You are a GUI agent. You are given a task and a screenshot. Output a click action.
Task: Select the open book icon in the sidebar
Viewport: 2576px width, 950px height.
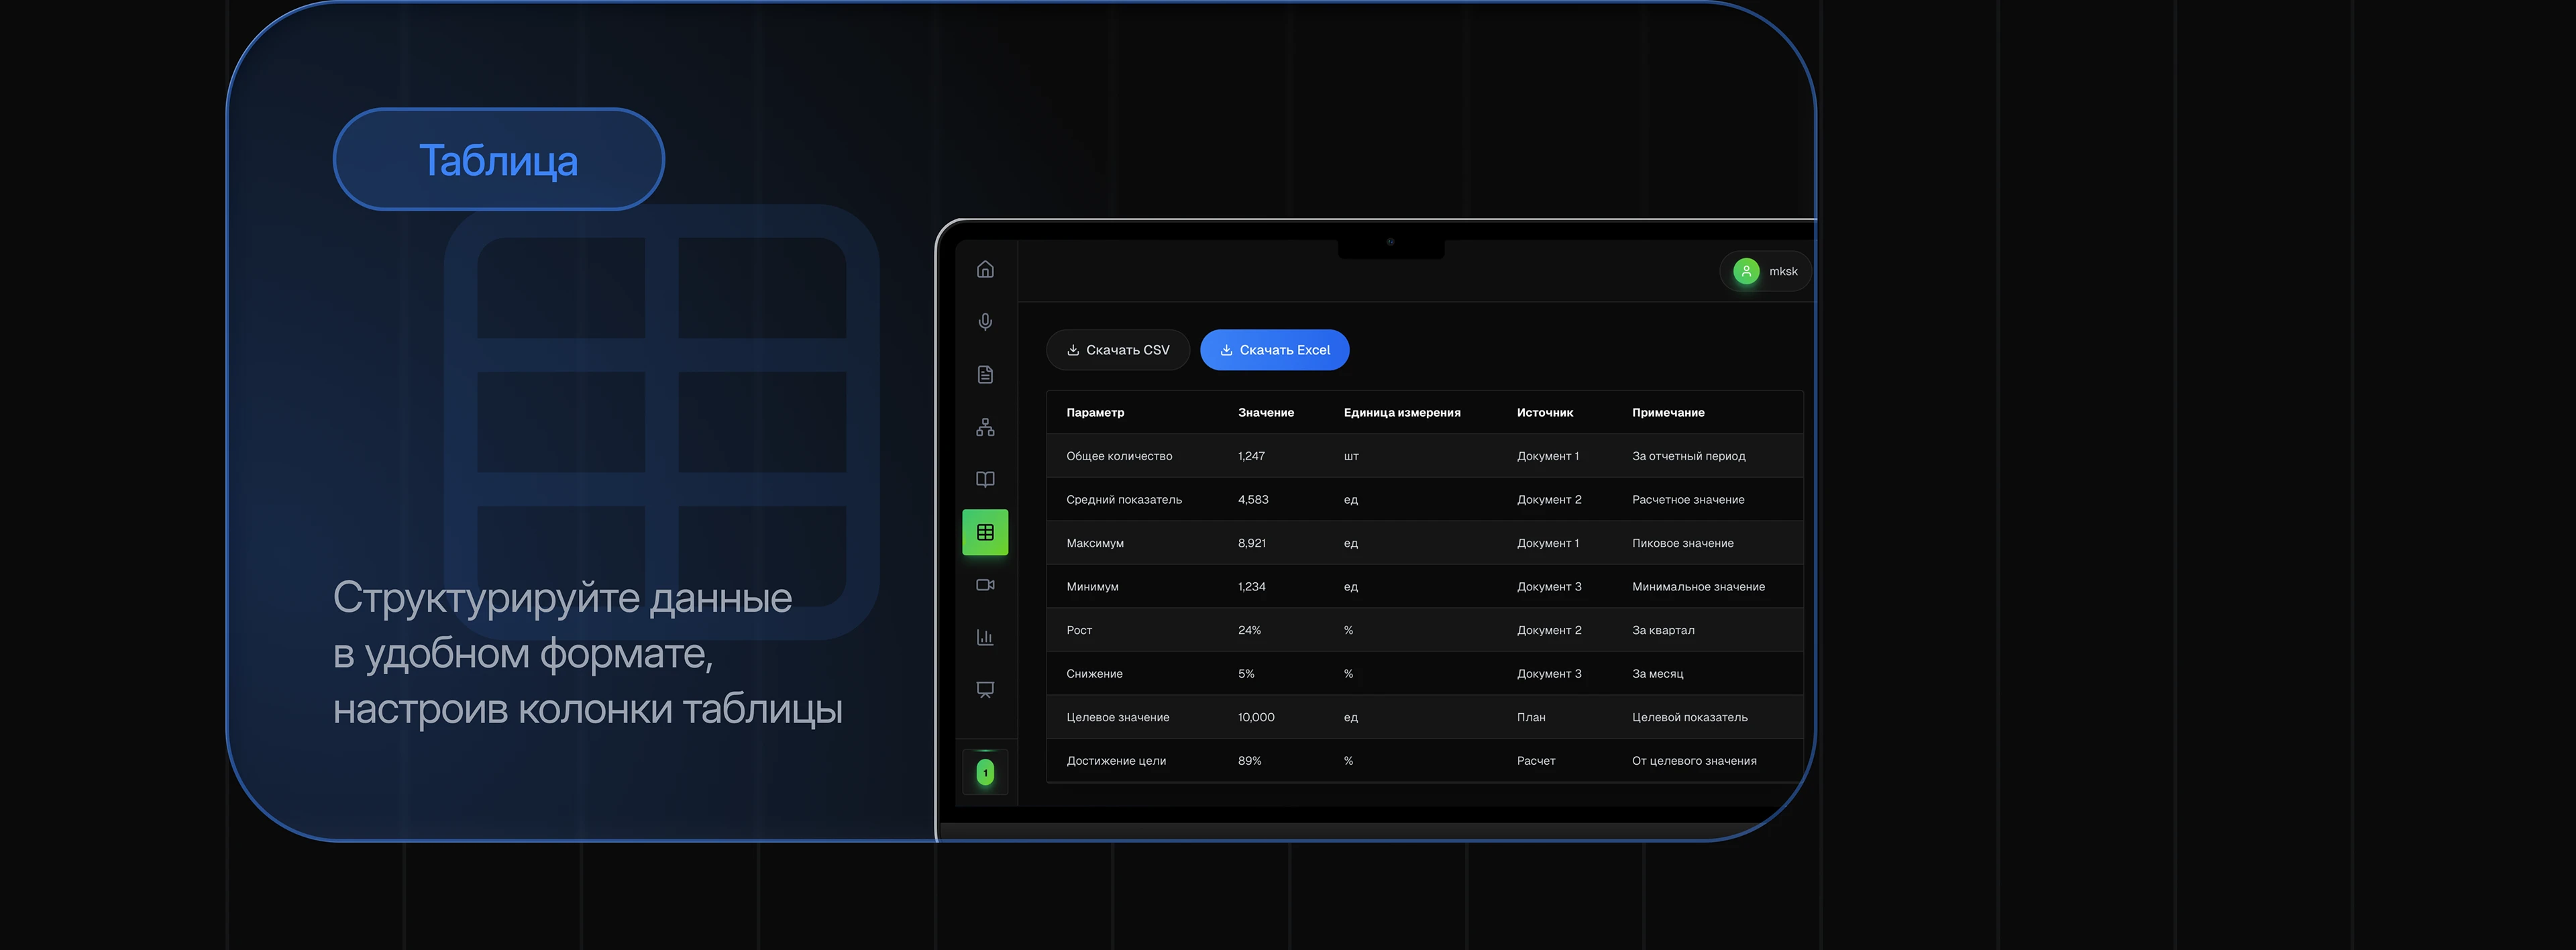(985, 479)
